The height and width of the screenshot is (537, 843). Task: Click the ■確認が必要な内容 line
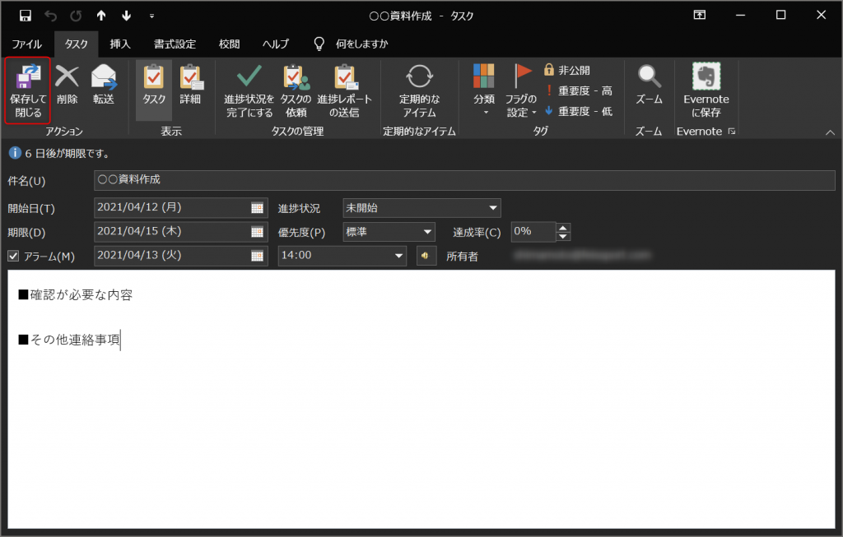tap(75, 294)
